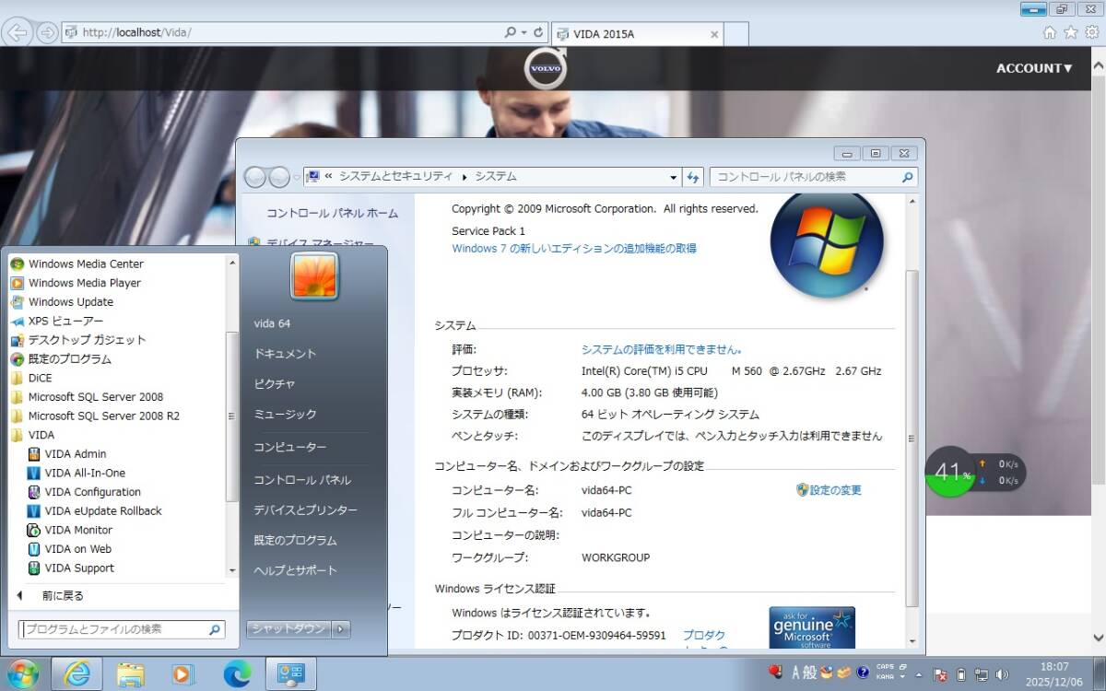This screenshot has height=691, width=1106.
Task: Open ピクチャ in Start menu
Action: coord(274,383)
